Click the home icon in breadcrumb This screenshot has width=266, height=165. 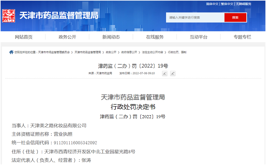(11, 52)
